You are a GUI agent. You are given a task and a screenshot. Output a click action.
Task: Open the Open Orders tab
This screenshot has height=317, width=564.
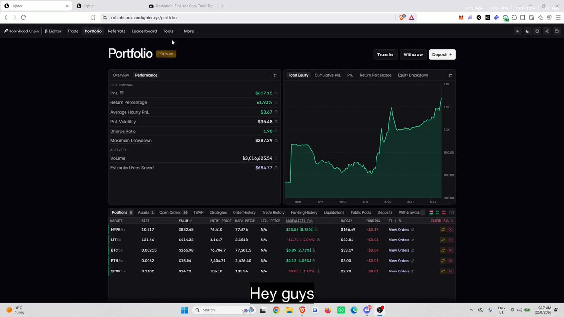[173, 213]
